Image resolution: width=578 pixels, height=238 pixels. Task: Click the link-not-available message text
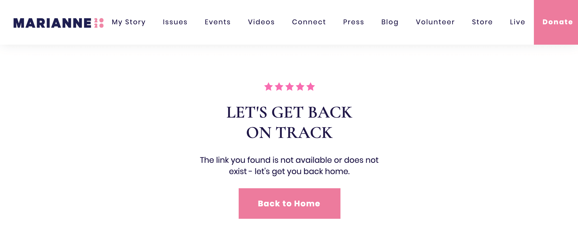coord(289,166)
